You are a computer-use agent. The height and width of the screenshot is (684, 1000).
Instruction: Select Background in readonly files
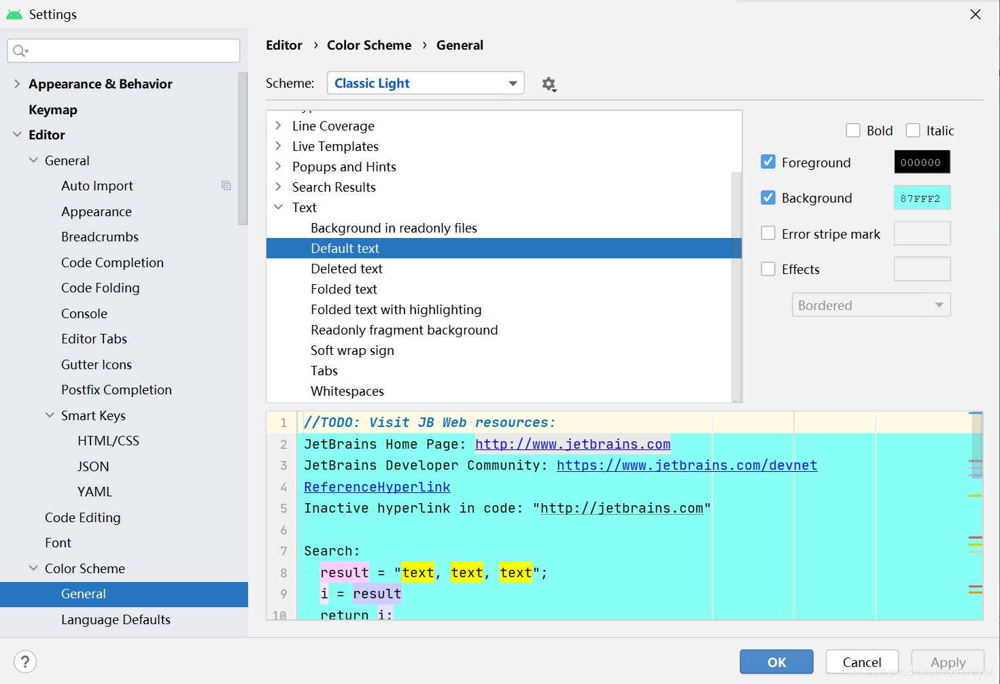(394, 228)
